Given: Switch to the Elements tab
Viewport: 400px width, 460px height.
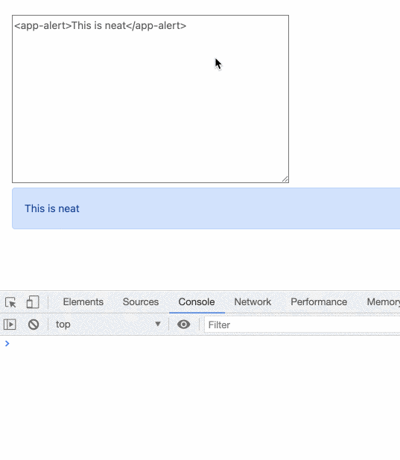Looking at the screenshot, I should coord(83,302).
